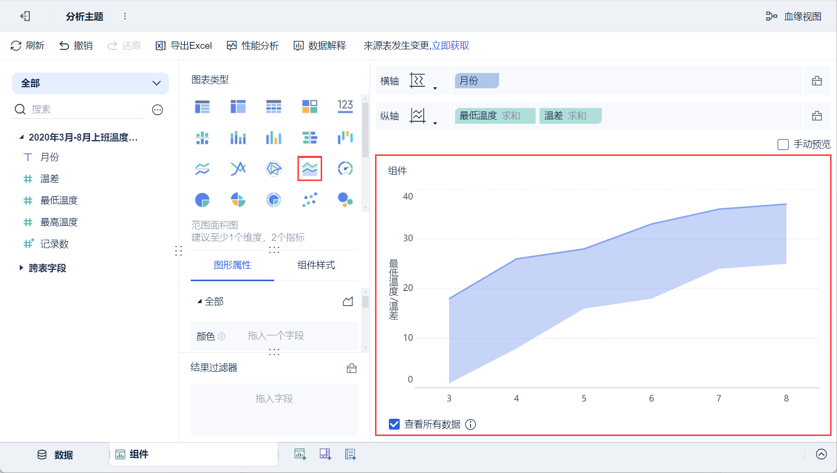Viewport: 837px width, 473px height.
Task: Clear the 纵轴 fields with trash icon
Action: tap(817, 116)
